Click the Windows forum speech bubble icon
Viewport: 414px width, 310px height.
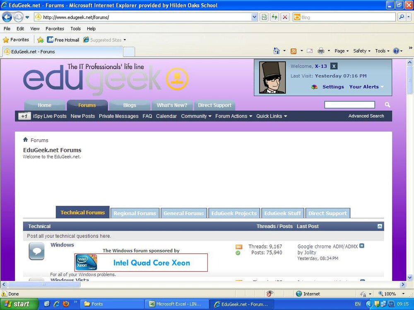(37, 251)
